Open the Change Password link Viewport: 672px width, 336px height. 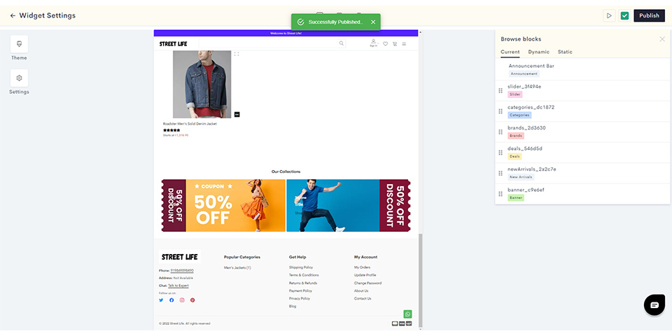(367, 283)
